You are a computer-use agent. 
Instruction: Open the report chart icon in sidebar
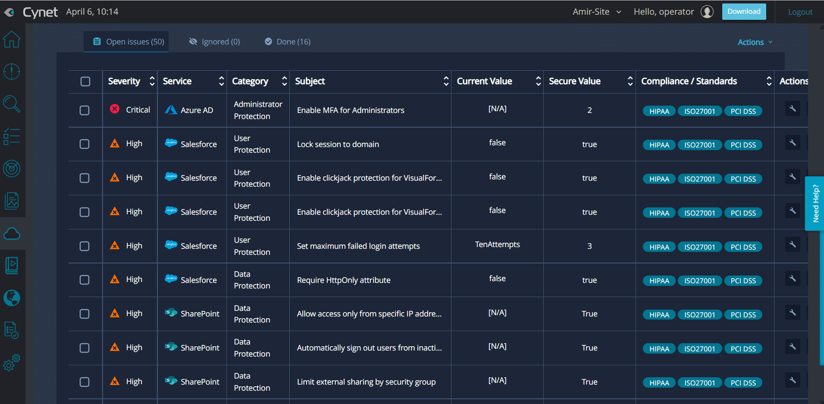(x=12, y=201)
